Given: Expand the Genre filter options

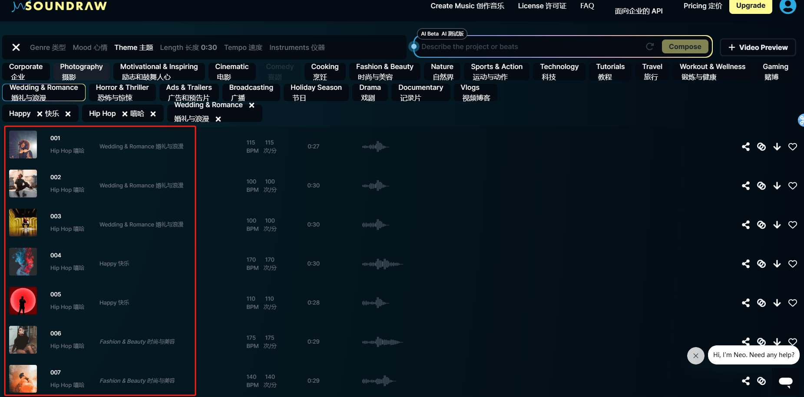Looking at the screenshot, I should (47, 47).
